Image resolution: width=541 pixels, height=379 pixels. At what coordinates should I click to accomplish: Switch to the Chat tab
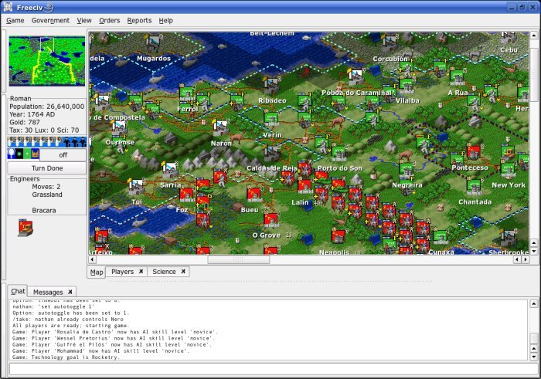(18, 291)
